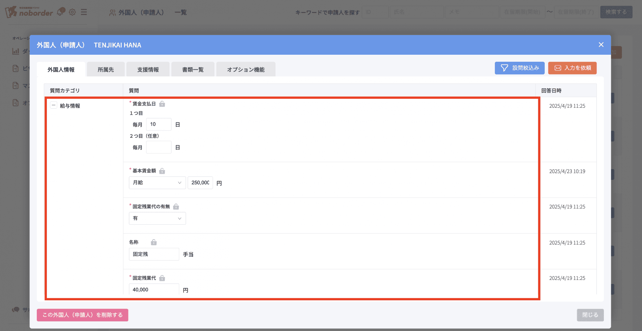Open the hamburger menu in header
Image resolution: width=642 pixels, height=331 pixels.
pyautogui.click(x=84, y=12)
